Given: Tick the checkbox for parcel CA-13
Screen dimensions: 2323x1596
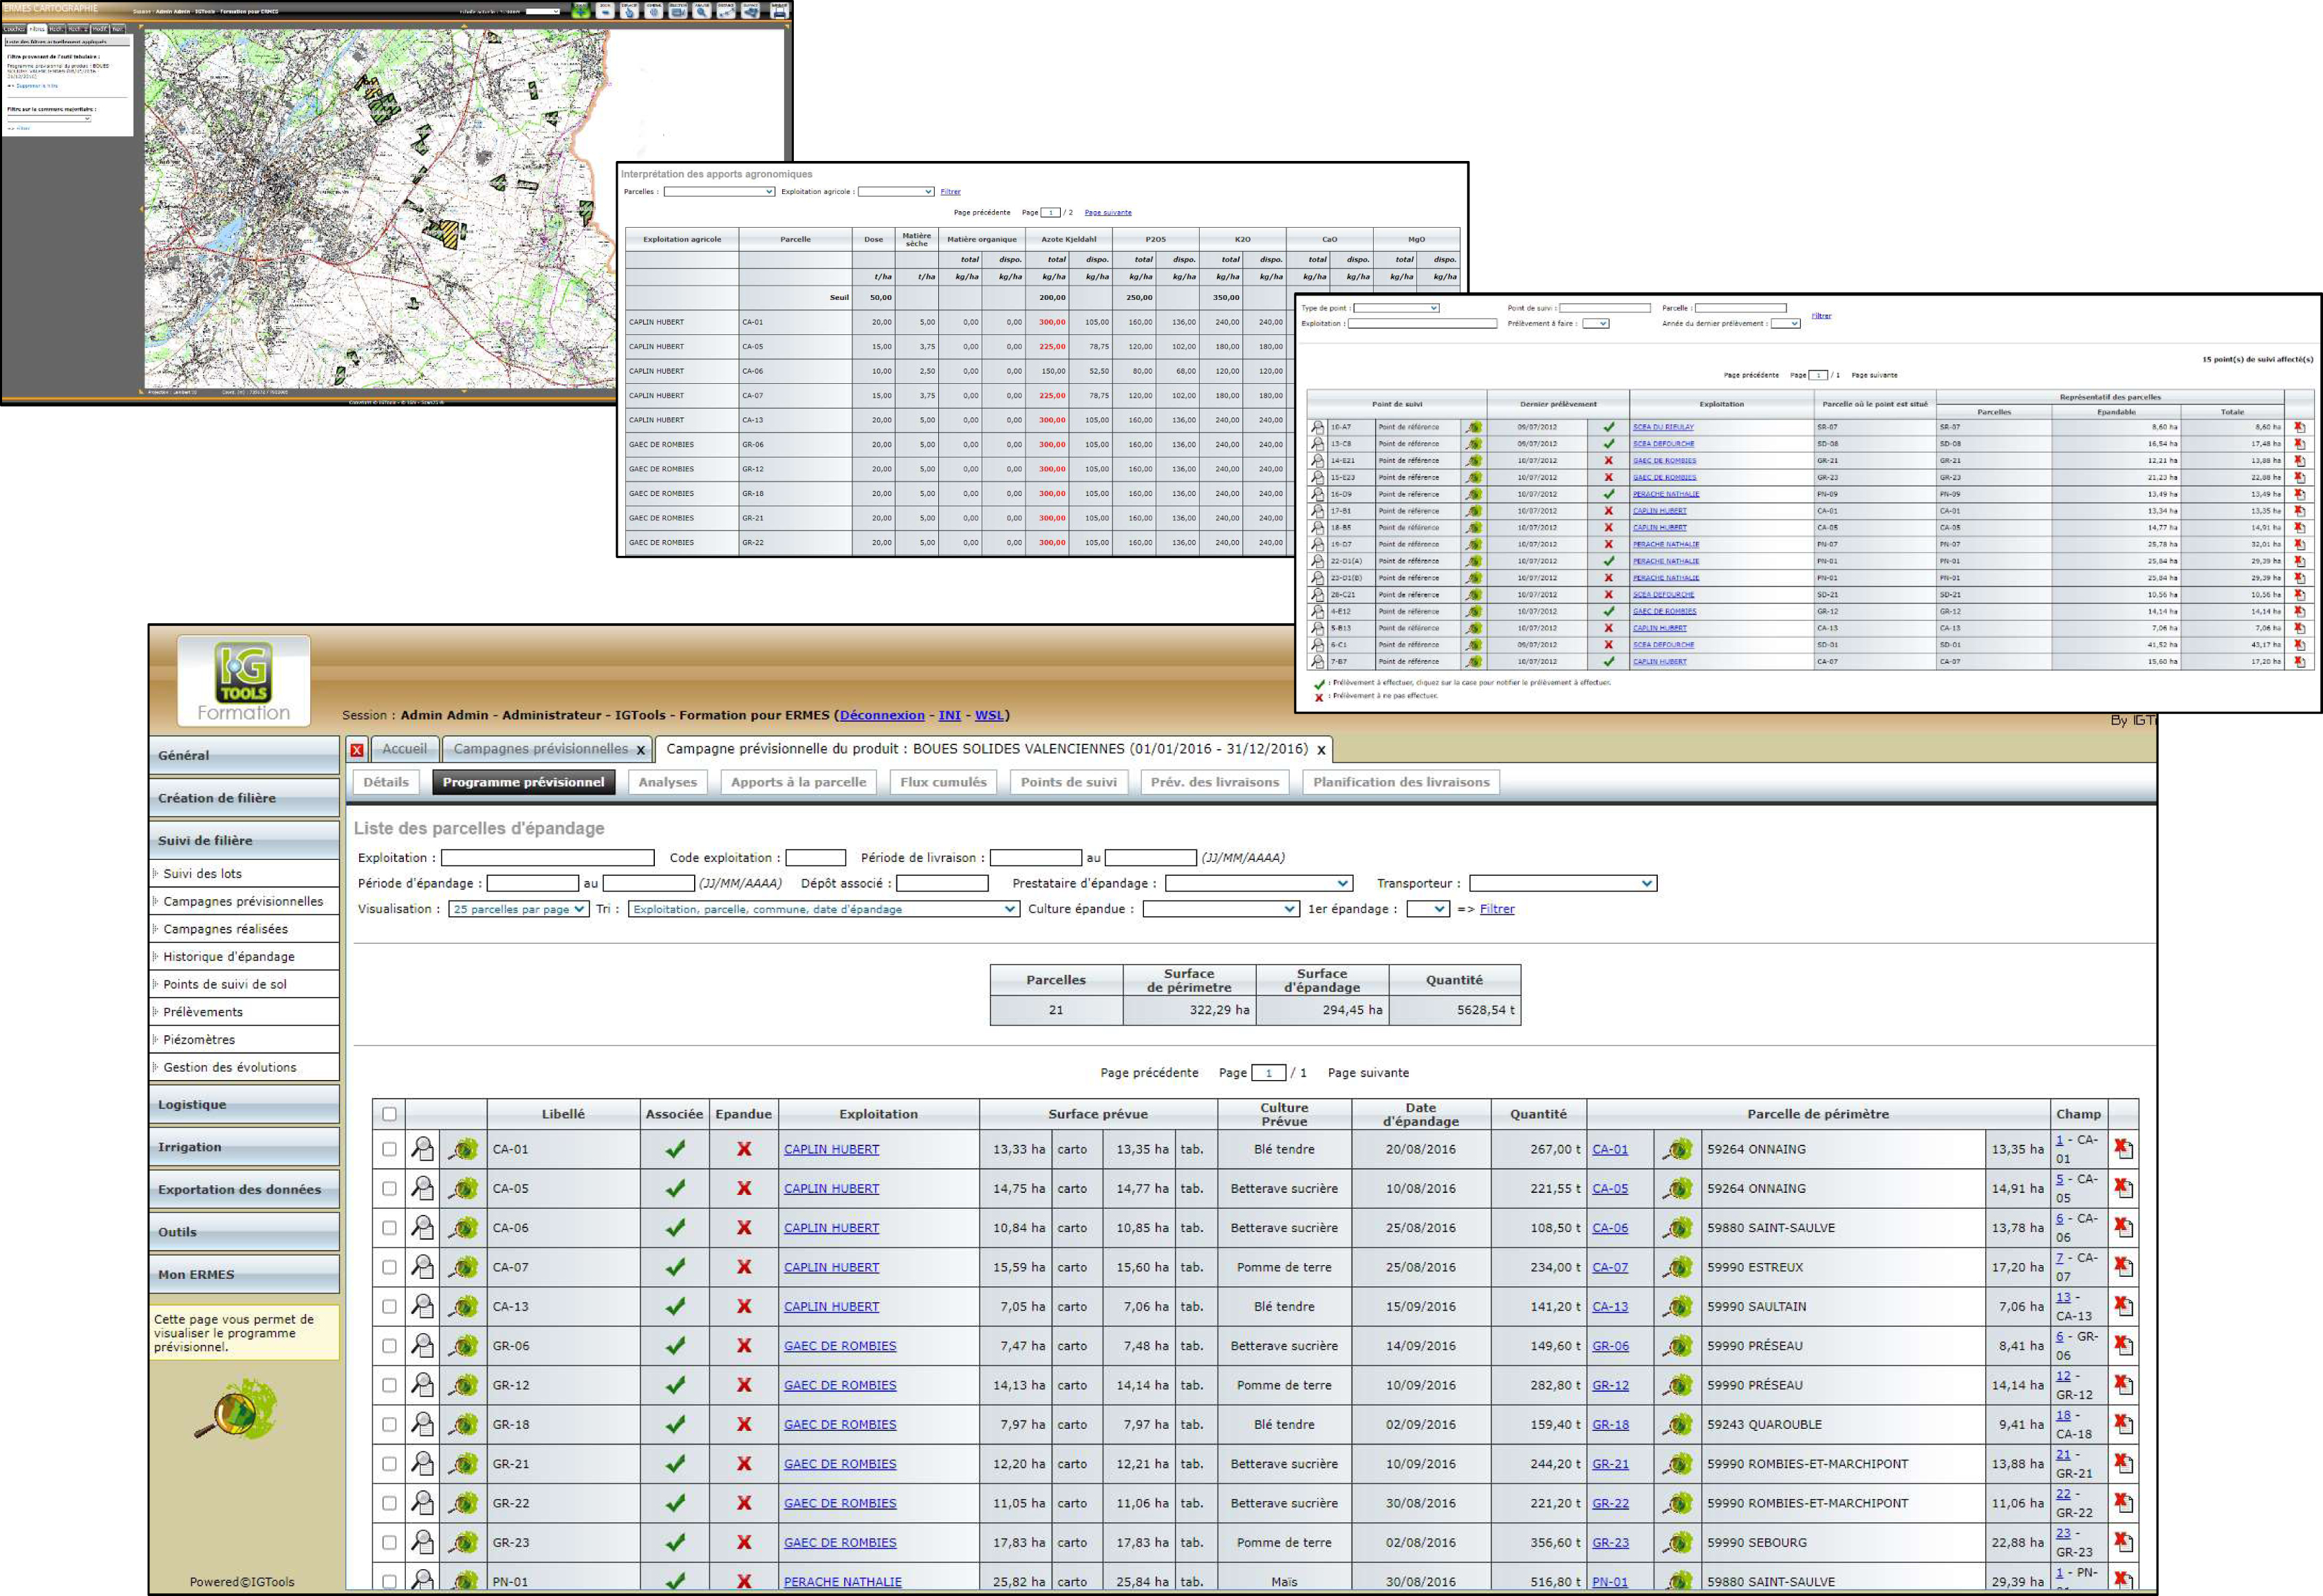Looking at the screenshot, I should click(x=389, y=1306).
